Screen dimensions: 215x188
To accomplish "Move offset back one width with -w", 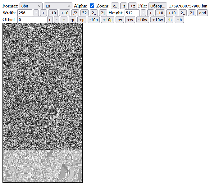I will (120, 20).
